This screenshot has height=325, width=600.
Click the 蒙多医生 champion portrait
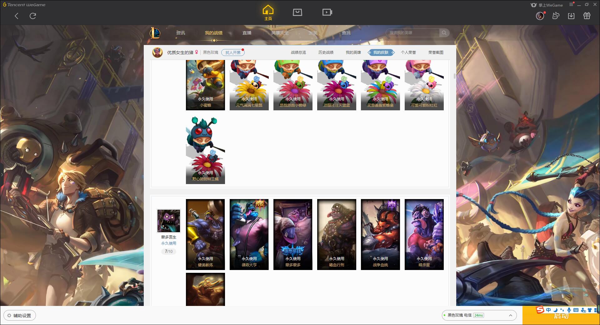168,221
